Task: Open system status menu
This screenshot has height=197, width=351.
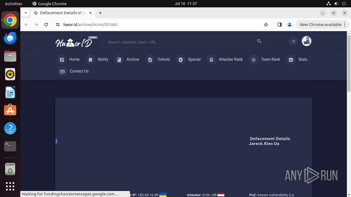Action: 336,4
